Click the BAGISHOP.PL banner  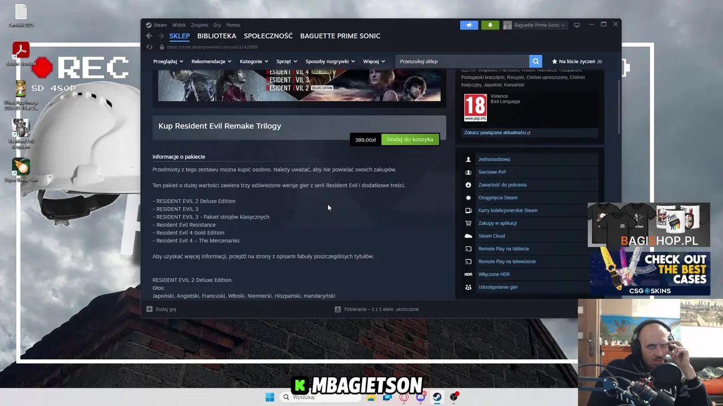click(x=648, y=225)
